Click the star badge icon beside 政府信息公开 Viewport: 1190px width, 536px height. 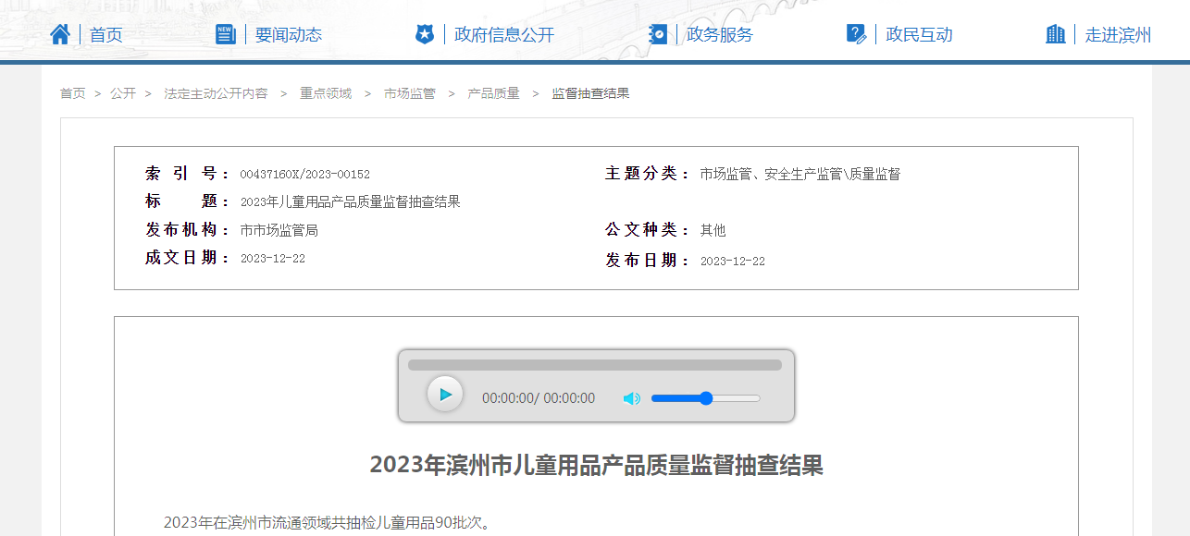point(424,34)
